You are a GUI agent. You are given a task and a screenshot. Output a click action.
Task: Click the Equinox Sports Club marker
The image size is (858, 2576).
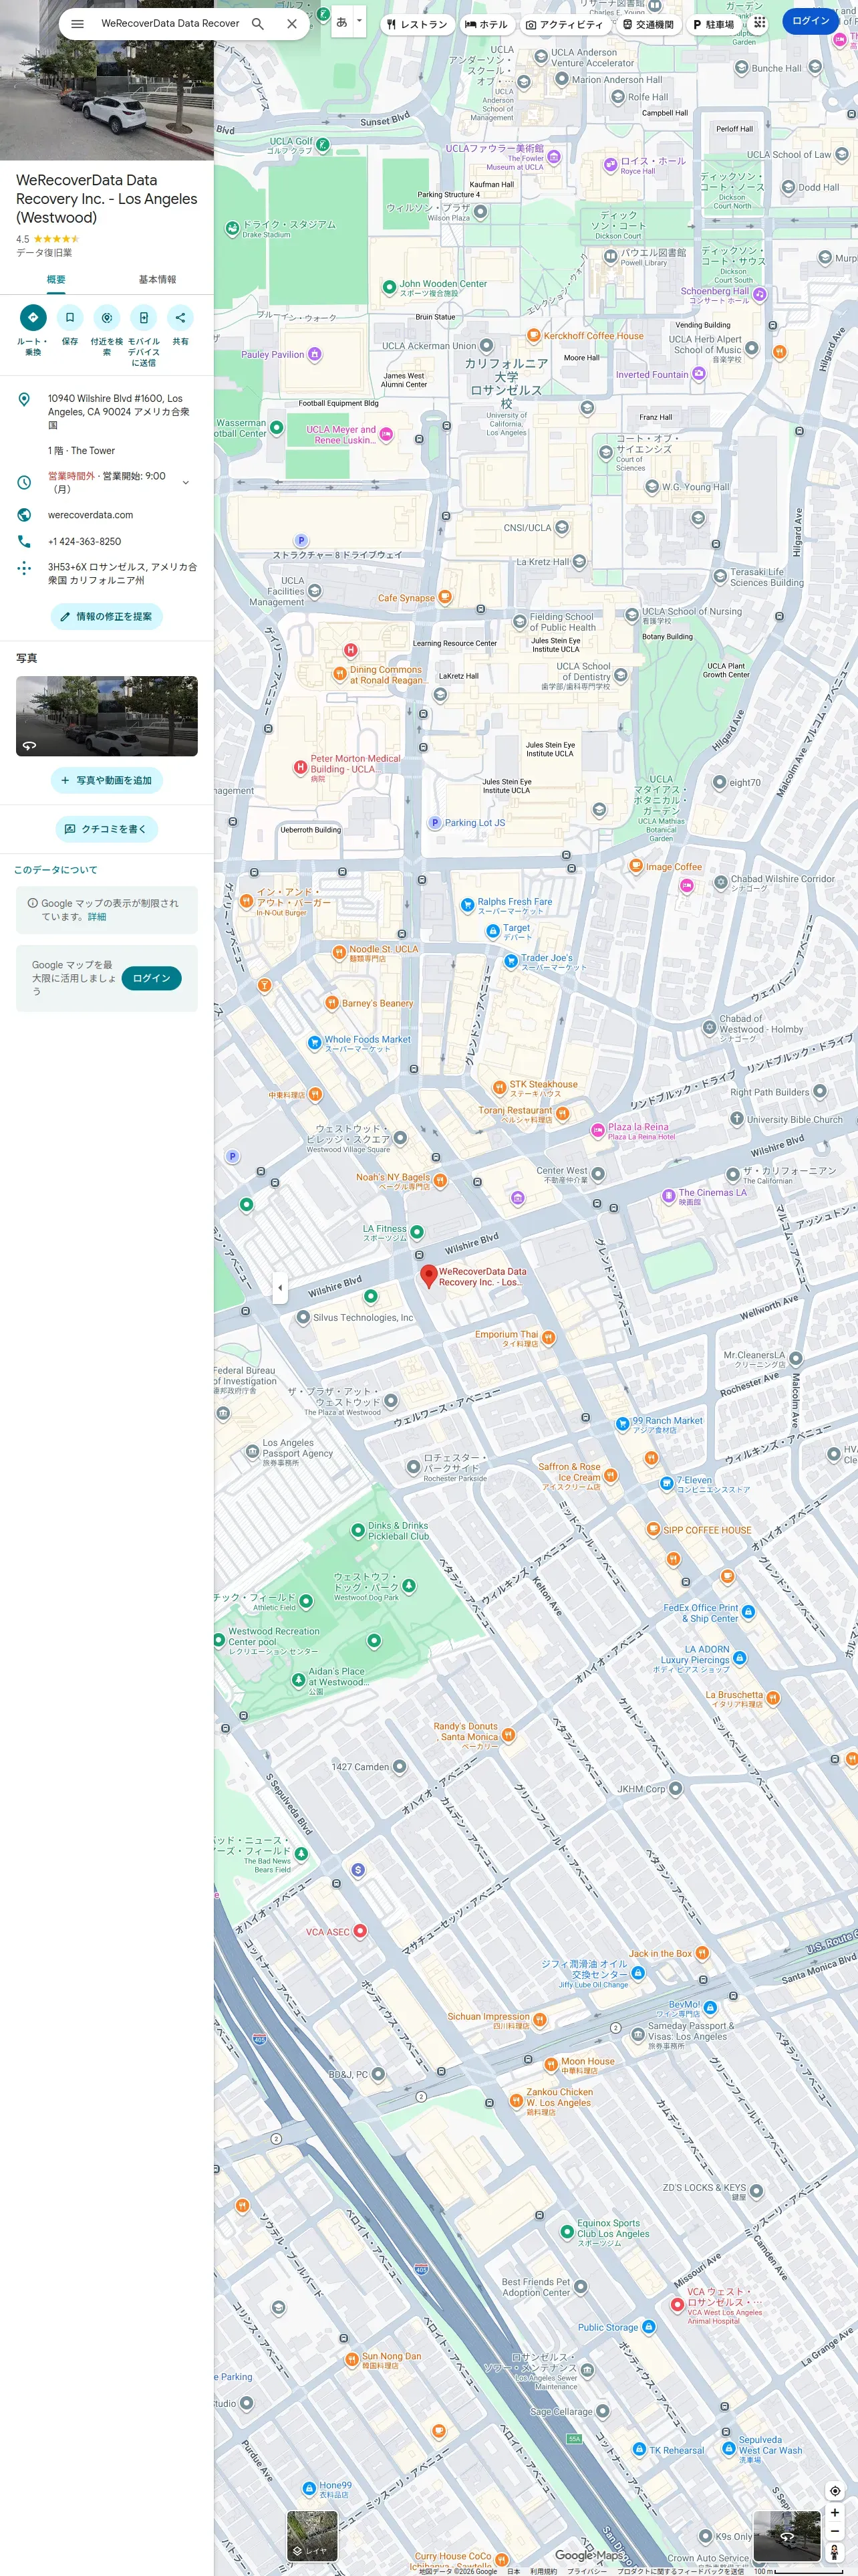coord(567,2231)
